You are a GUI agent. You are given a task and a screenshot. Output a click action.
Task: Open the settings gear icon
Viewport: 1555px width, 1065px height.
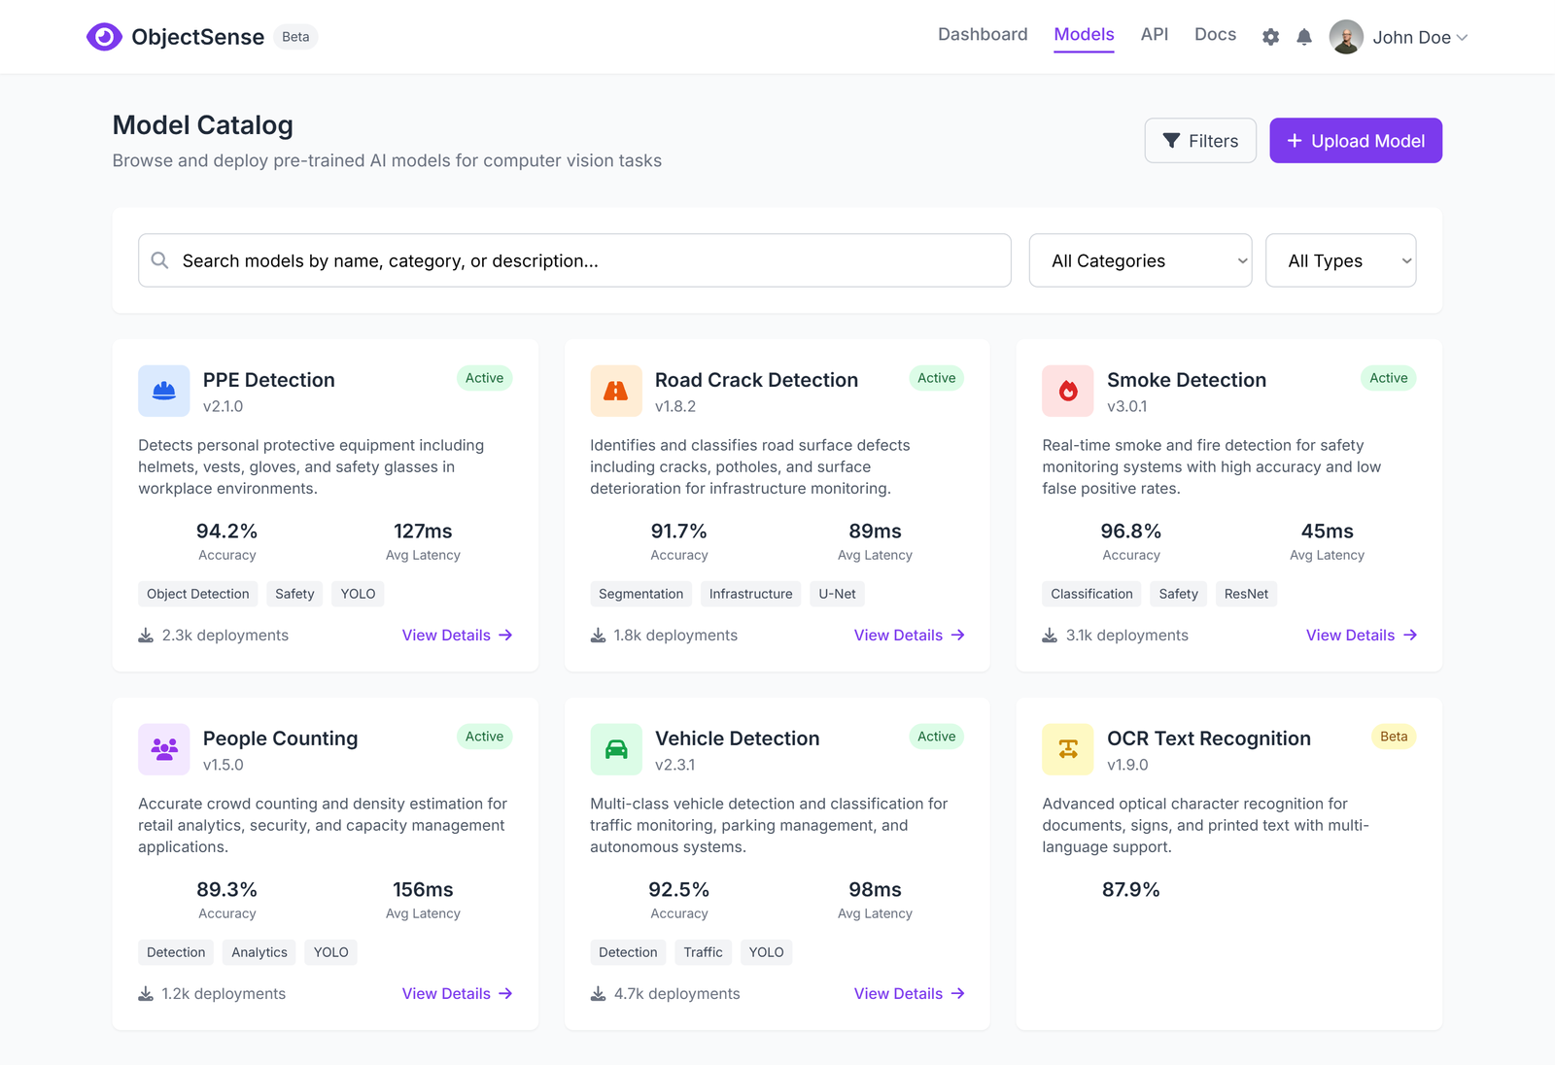1270,36
